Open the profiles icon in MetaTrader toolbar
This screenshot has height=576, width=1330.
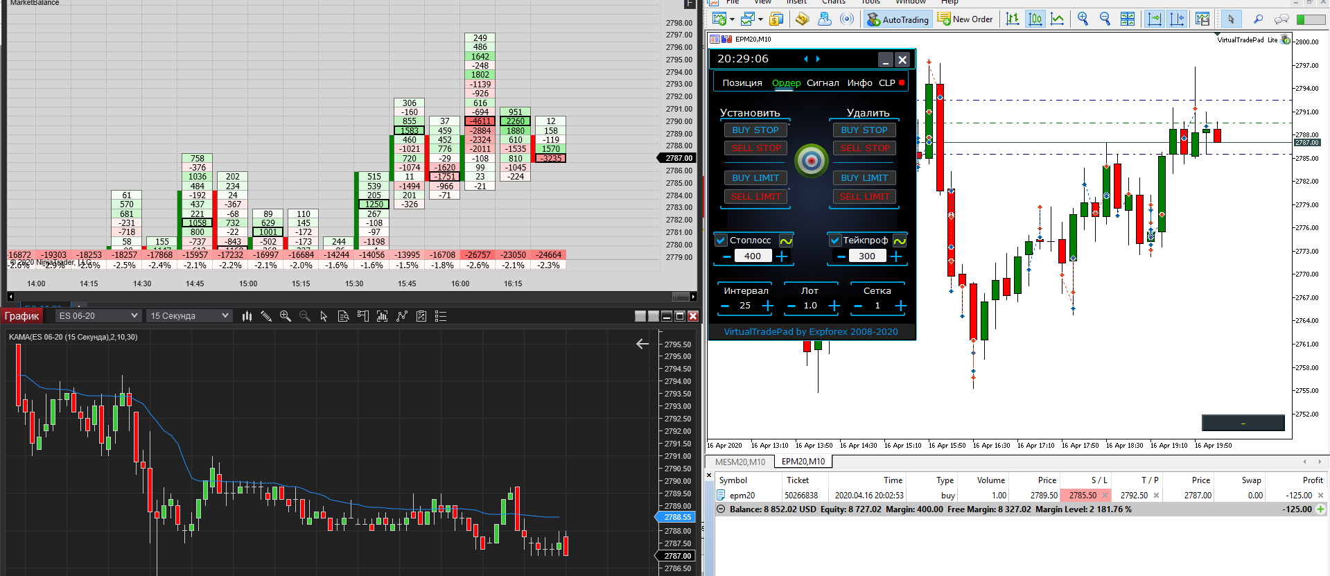pos(747,19)
